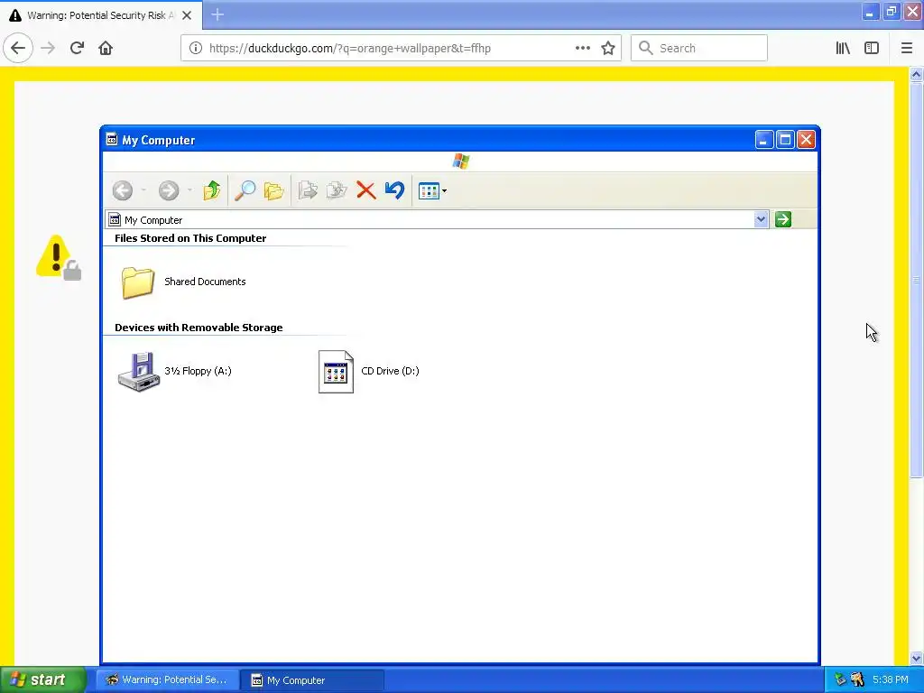
Task: Click the Firefox forward arrow
Action: pyautogui.click(x=48, y=48)
